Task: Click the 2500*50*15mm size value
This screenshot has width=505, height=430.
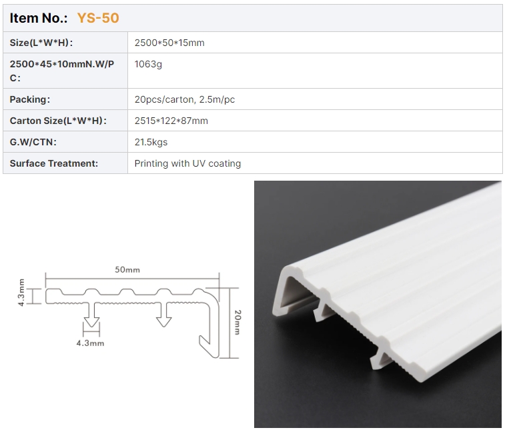Action: tap(169, 43)
